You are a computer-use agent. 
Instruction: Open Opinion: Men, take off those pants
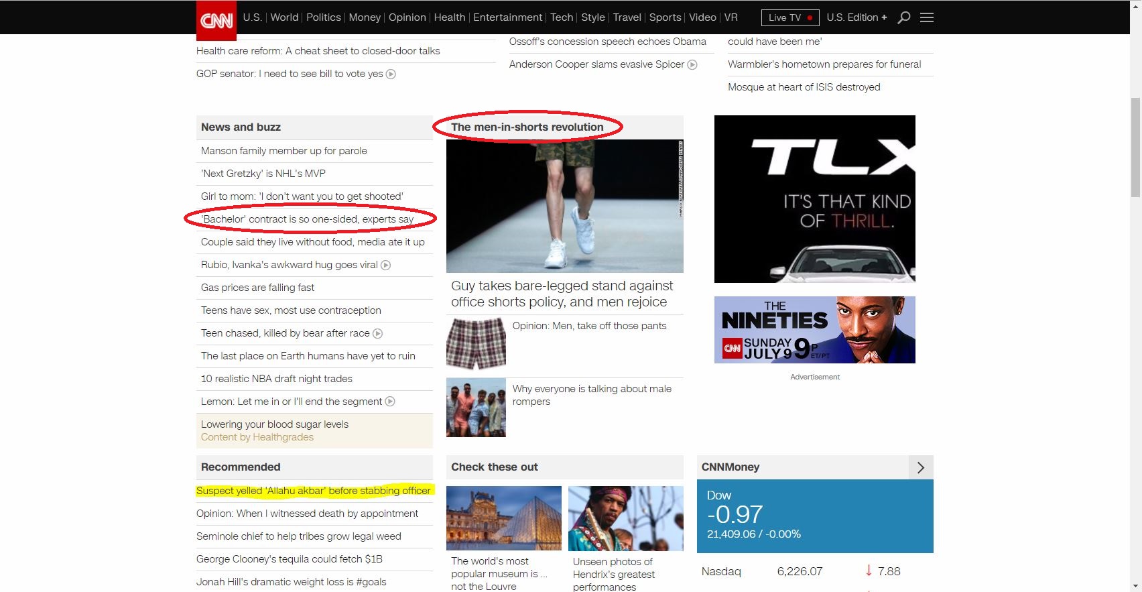click(x=590, y=326)
